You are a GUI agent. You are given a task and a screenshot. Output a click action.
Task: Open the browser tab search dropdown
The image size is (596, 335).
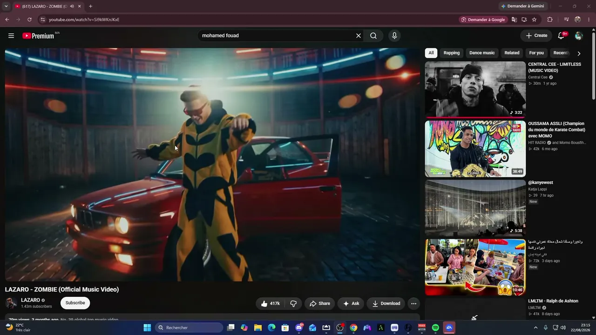(6, 7)
